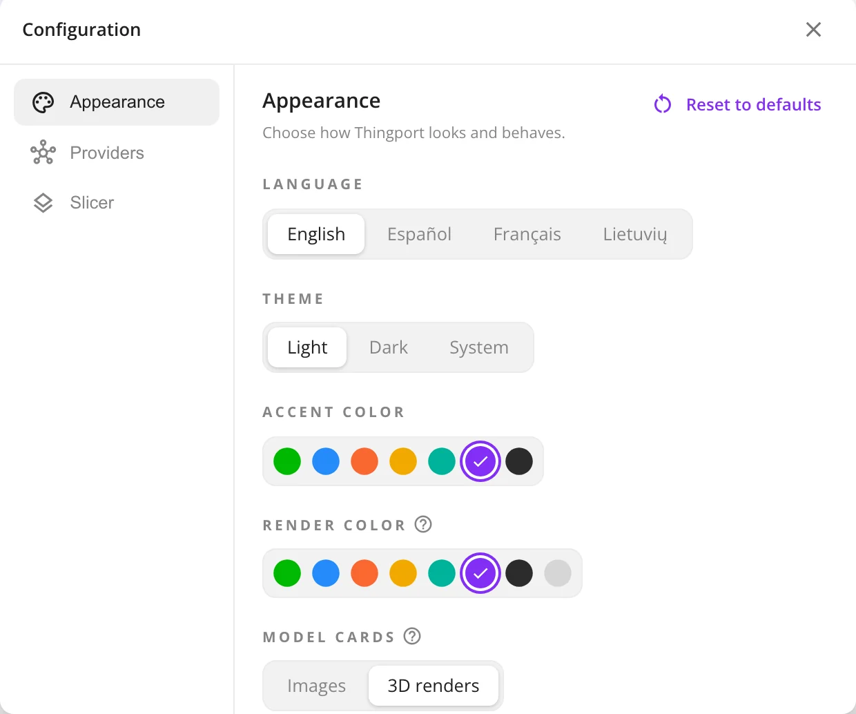Click the reset circular arrow icon

click(x=663, y=104)
